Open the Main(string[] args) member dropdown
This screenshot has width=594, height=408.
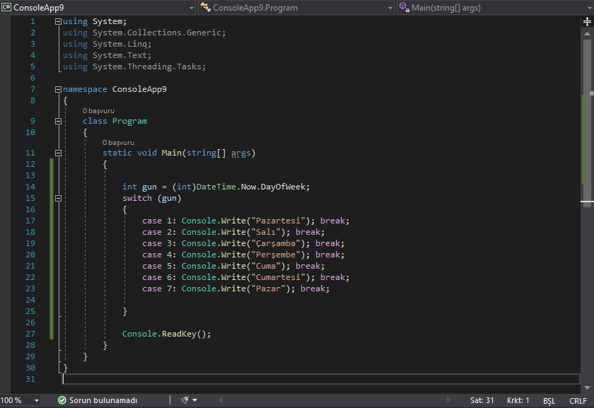495,8
